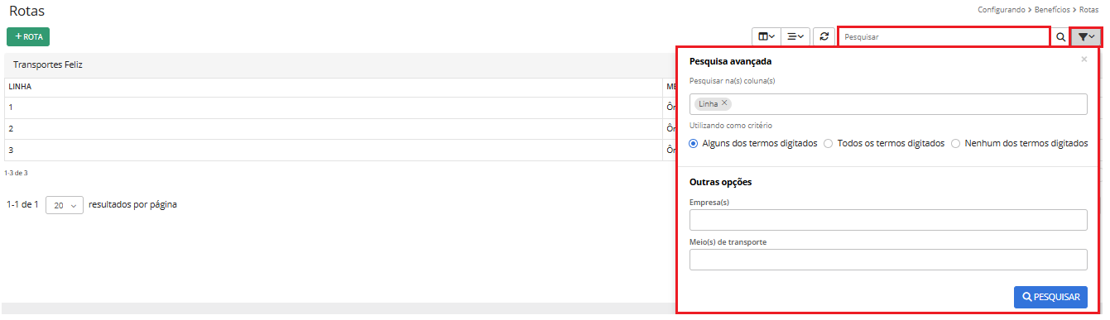Click the refresh icon in the toolbar
1110x320 pixels.
824,37
